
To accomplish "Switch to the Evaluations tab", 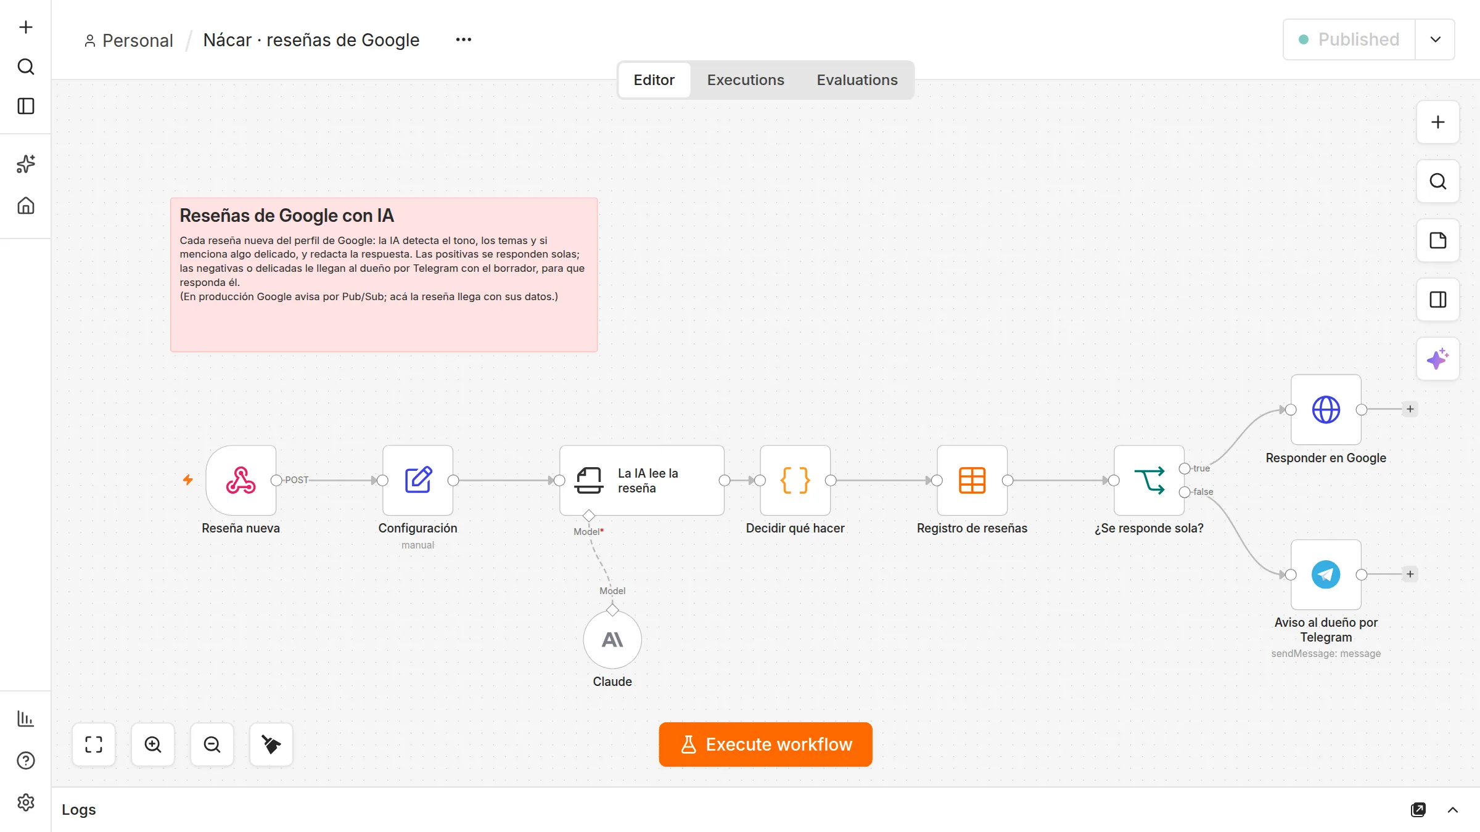I will pyautogui.click(x=857, y=80).
